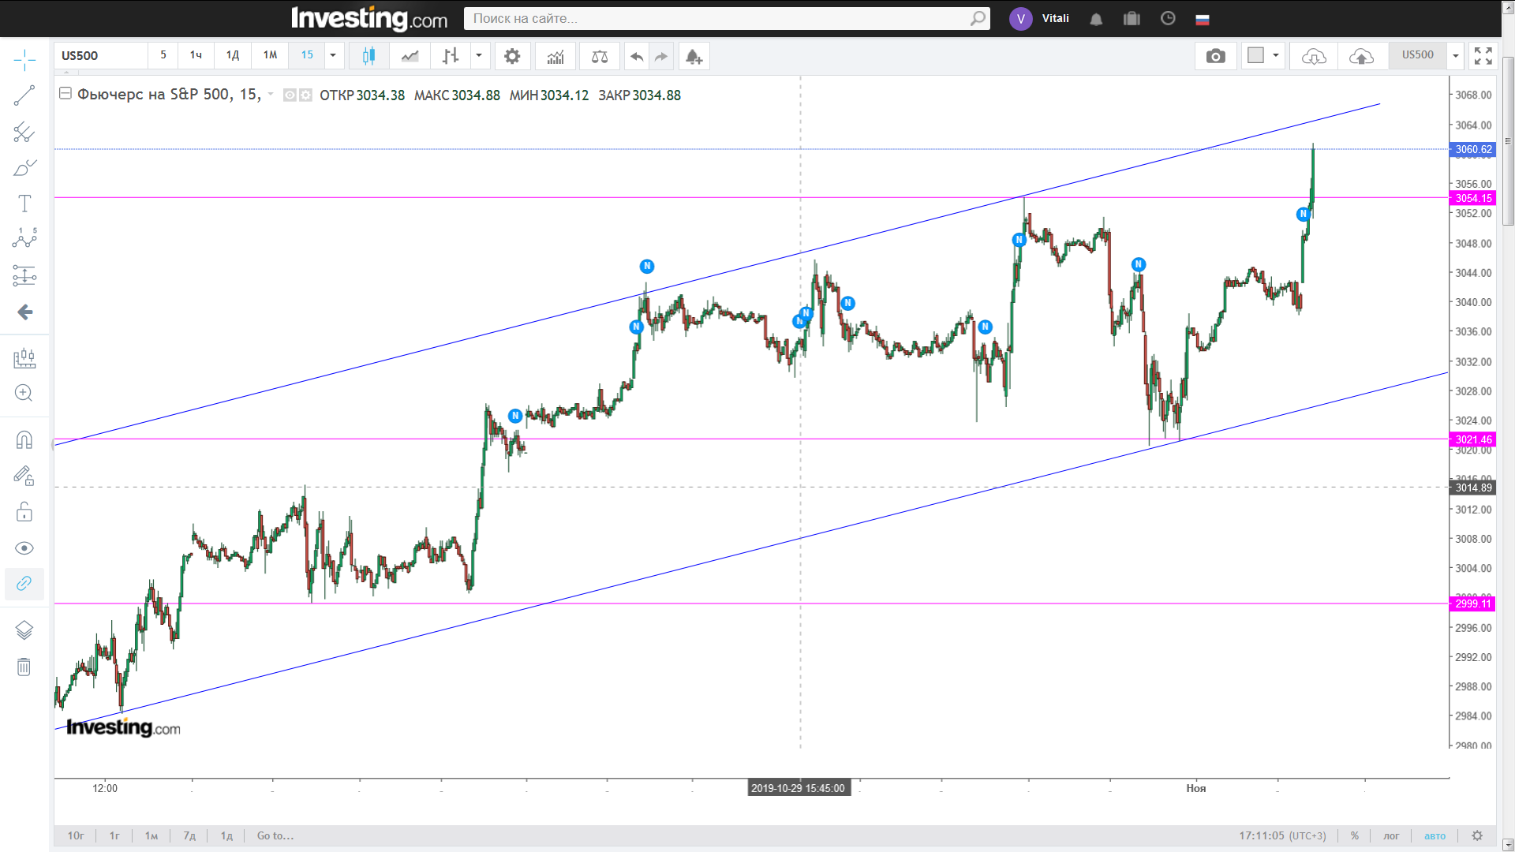Enter fullscreen chart mode
The height and width of the screenshot is (852, 1515).
[x=1483, y=56]
